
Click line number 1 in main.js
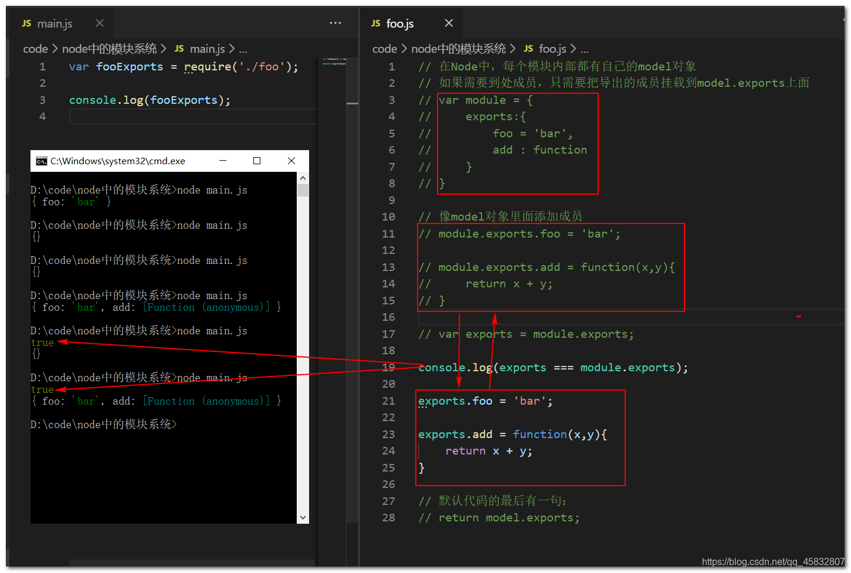[x=42, y=67]
